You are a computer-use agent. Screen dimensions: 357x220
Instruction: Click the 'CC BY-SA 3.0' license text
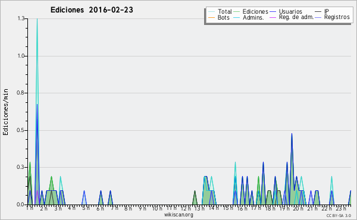click(x=339, y=215)
